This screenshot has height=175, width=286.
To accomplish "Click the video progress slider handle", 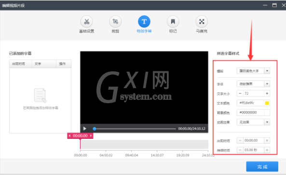I will click(95, 129).
